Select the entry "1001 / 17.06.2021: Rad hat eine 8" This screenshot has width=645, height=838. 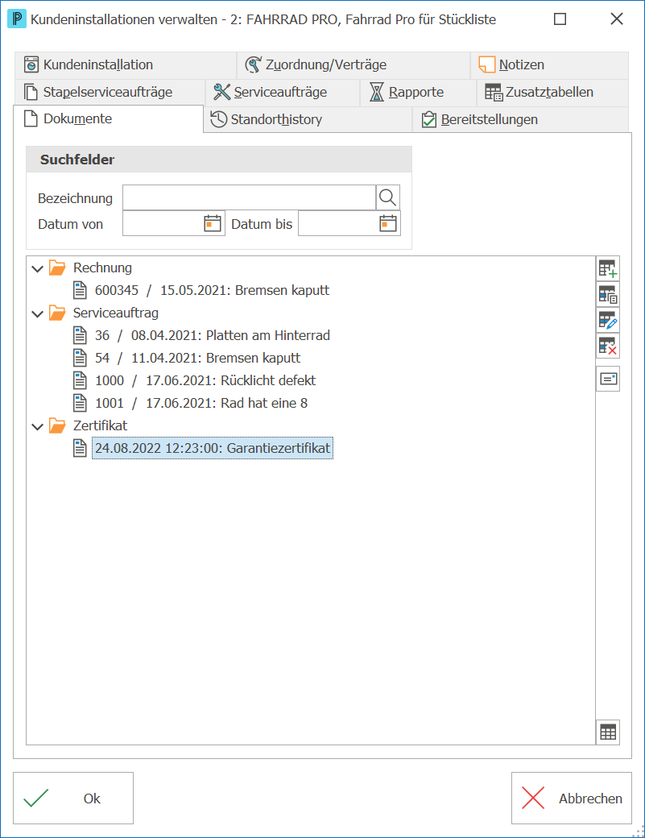(x=201, y=403)
